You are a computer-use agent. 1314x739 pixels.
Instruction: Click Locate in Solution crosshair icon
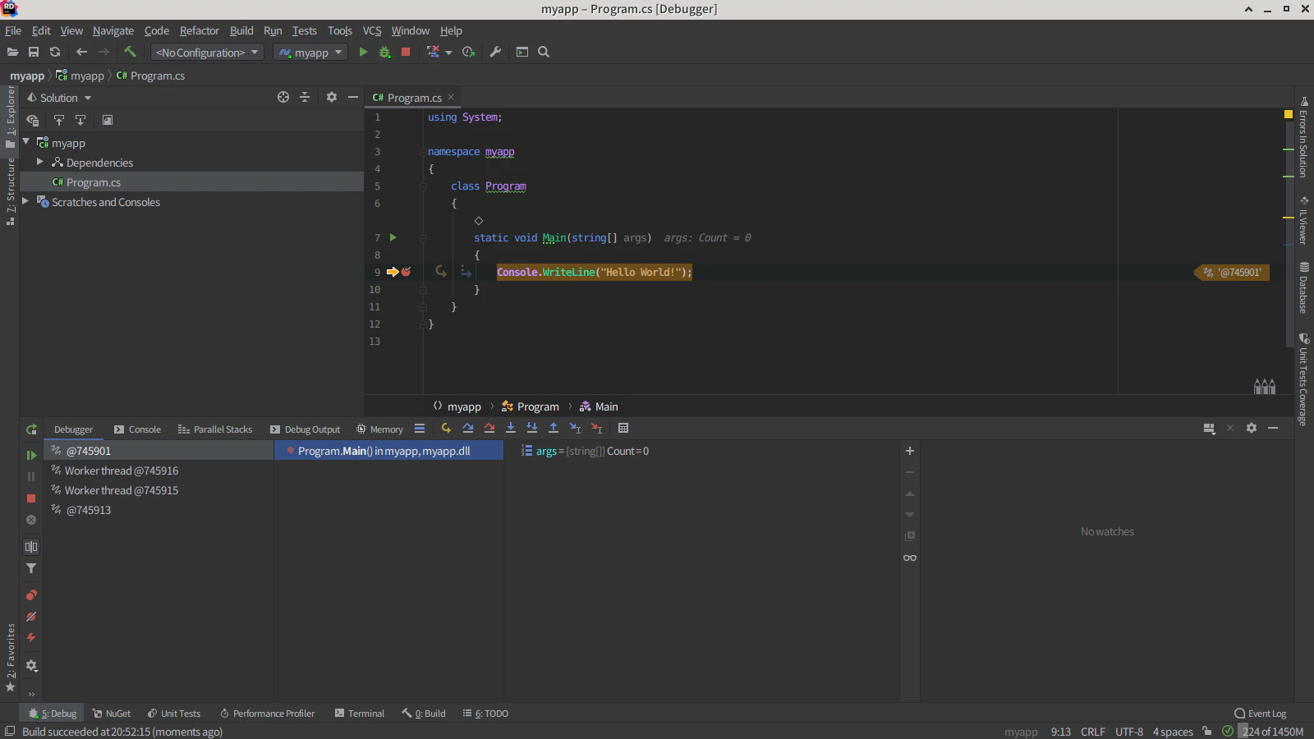pos(283,97)
